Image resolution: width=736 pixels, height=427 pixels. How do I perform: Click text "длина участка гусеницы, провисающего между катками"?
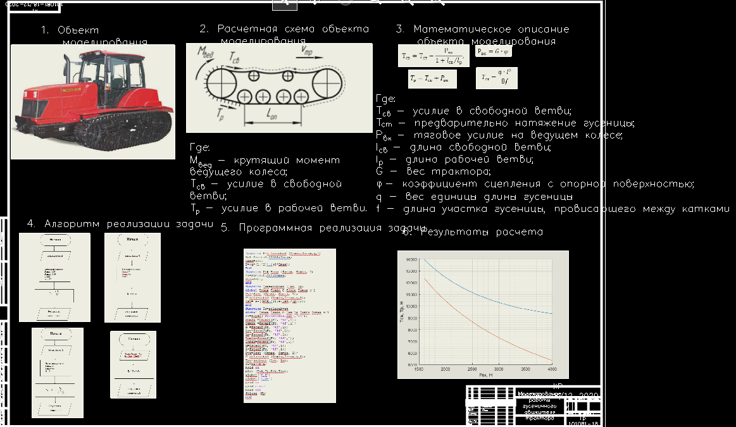coord(566,209)
